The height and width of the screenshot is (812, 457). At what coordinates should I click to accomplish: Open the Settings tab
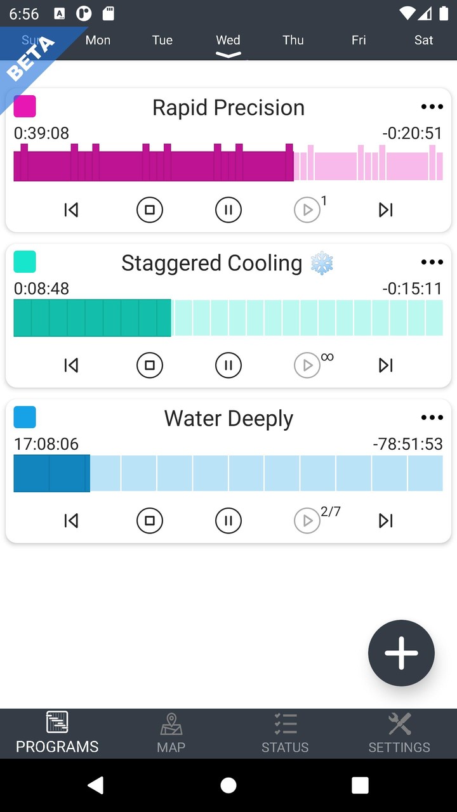coord(399,733)
